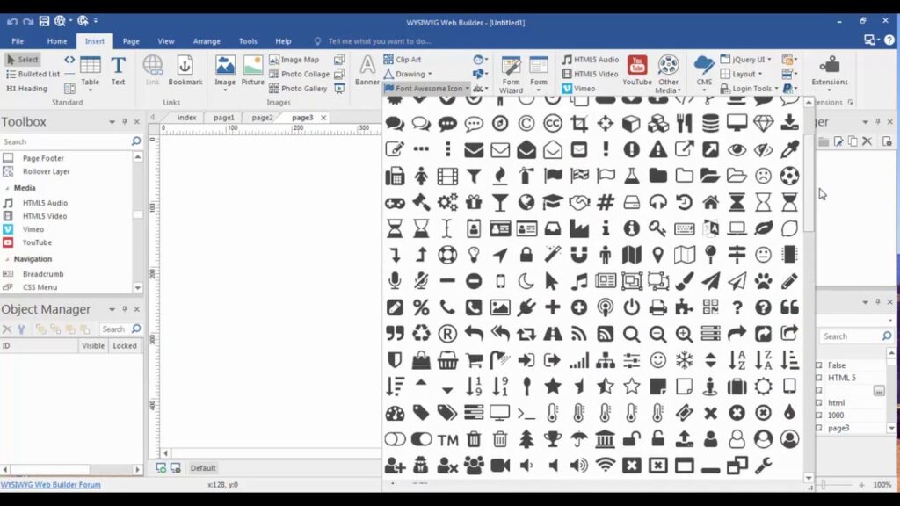This screenshot has width=900, height=506.
Task: Click the Toolbox search field
Action: tap(66, 141)
